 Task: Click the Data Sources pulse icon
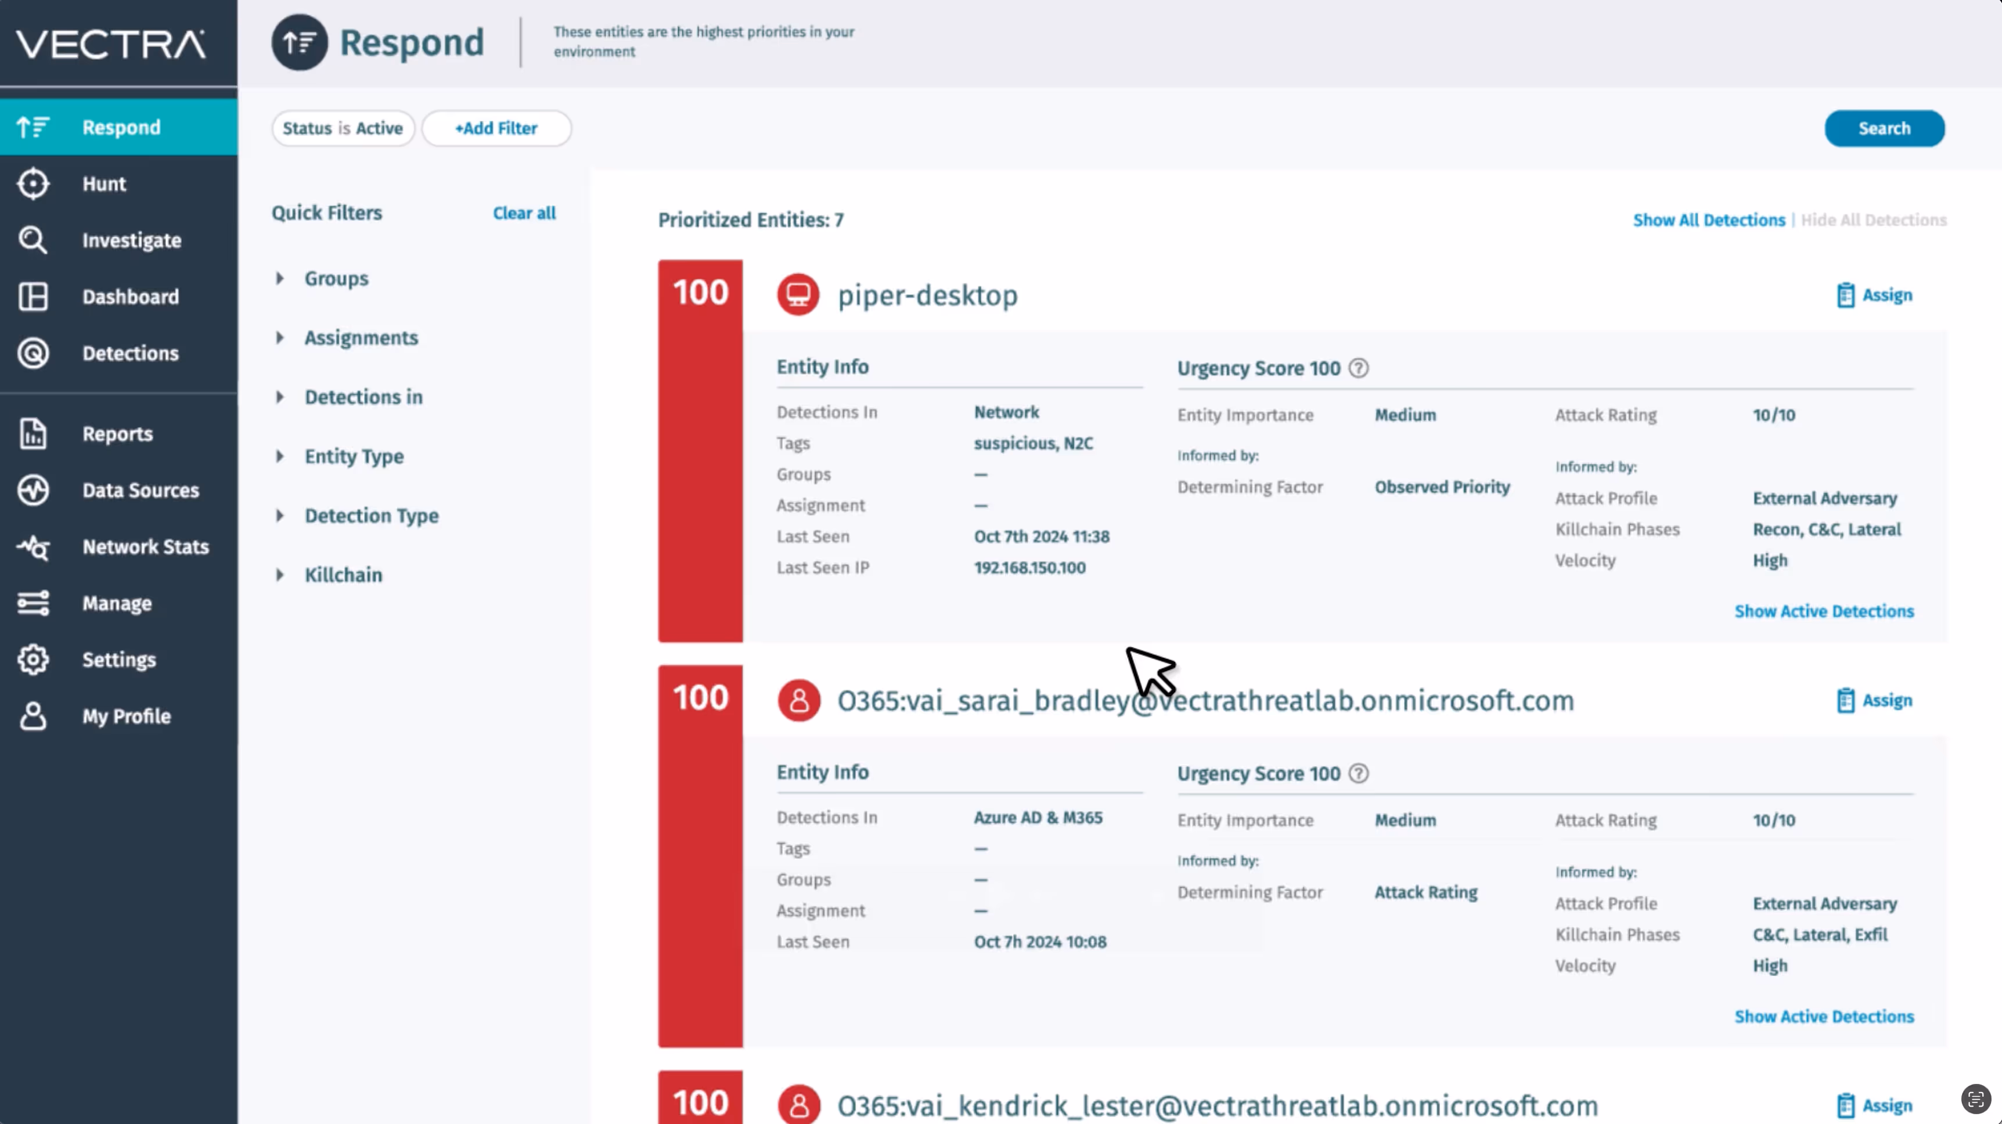point(33,491)
